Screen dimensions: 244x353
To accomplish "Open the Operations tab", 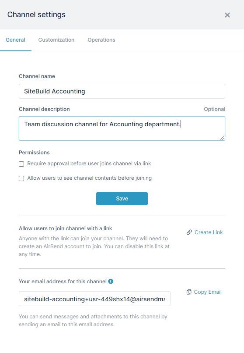I will pos(101,40).
